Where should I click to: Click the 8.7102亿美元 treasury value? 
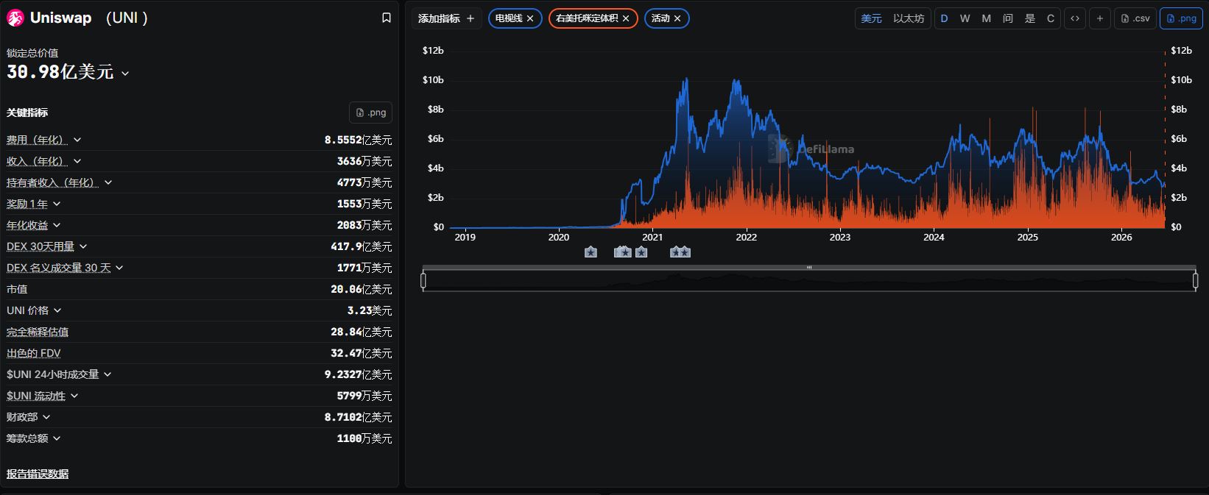click(358, 417)
